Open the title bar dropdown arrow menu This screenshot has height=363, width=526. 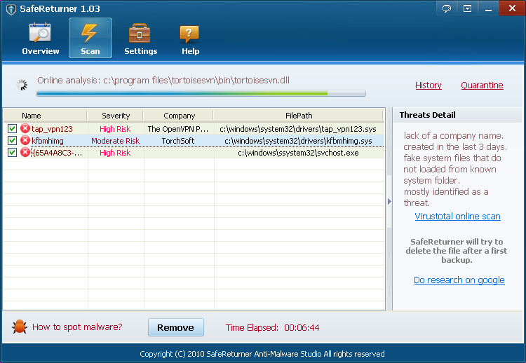467,8
